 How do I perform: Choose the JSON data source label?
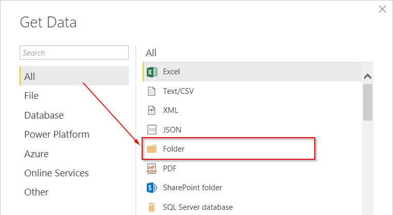coord(172,130)
